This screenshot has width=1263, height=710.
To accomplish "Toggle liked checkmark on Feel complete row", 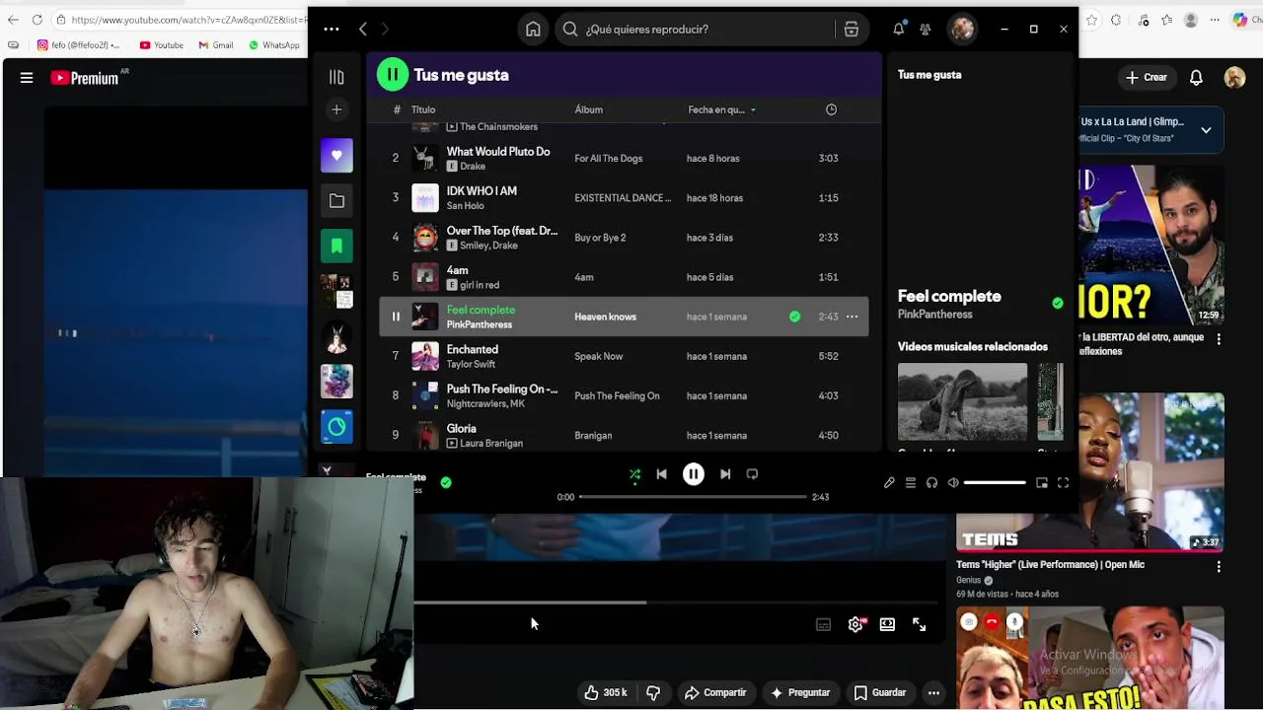I will click(794, 317).
